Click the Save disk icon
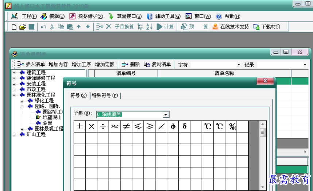313x191 pixels. tap(31, 27)
